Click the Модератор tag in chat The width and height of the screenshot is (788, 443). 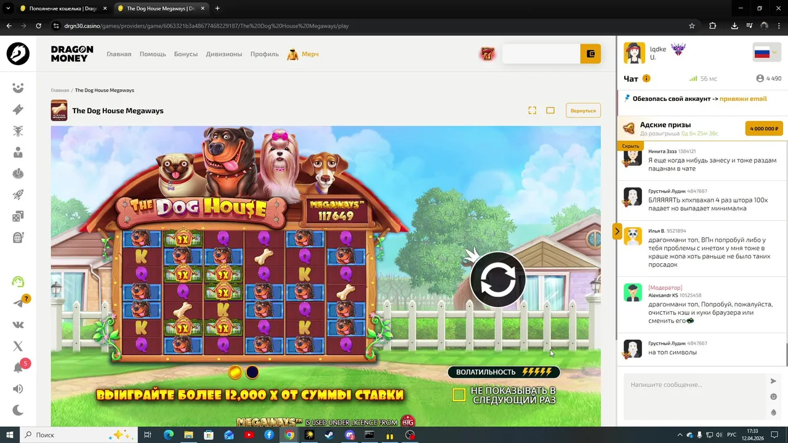(665, 288)
